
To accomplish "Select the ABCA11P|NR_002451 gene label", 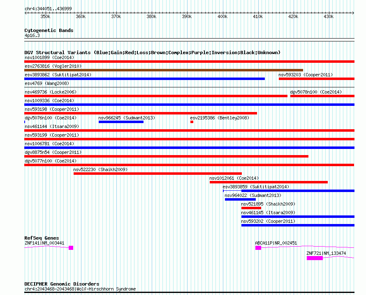I will pyautogui.click(x=276, y=243).
